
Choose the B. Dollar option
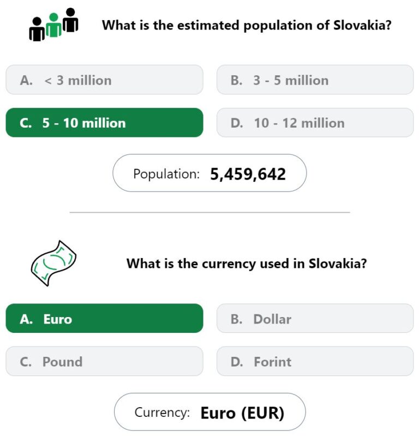315,318
